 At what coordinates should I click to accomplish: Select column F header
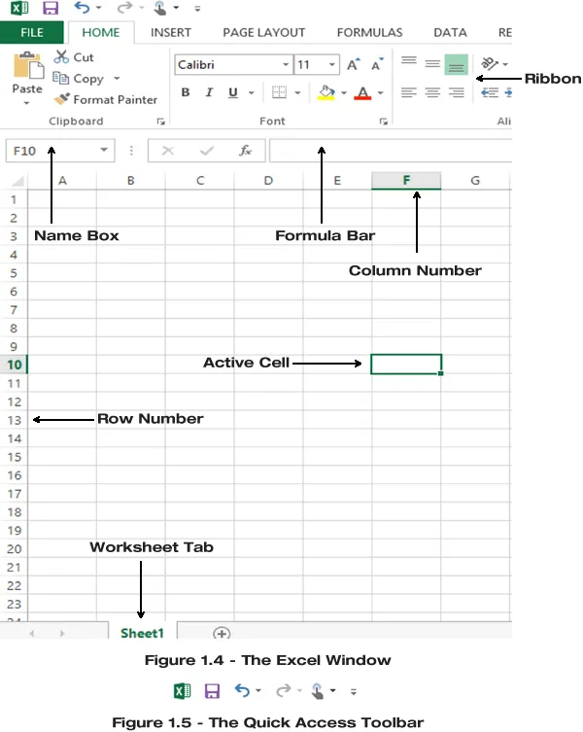[406, 180]
